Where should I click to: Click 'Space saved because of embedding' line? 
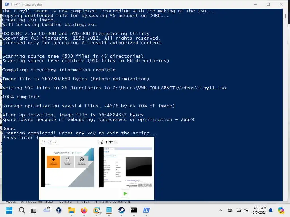(98, 120)
